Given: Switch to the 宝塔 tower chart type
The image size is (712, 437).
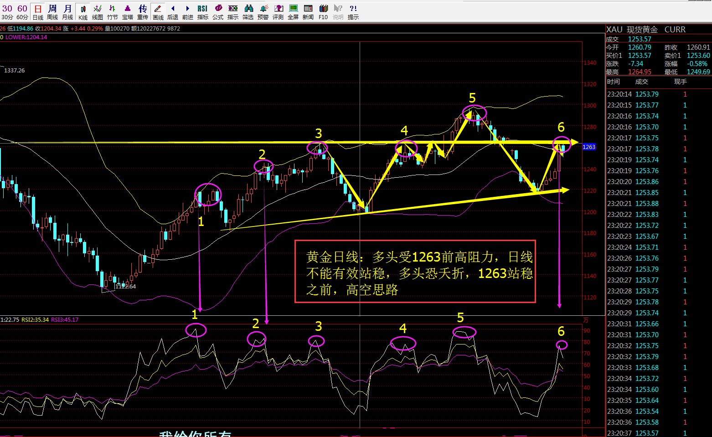Looking at the screenshot, I should [128, 12].
